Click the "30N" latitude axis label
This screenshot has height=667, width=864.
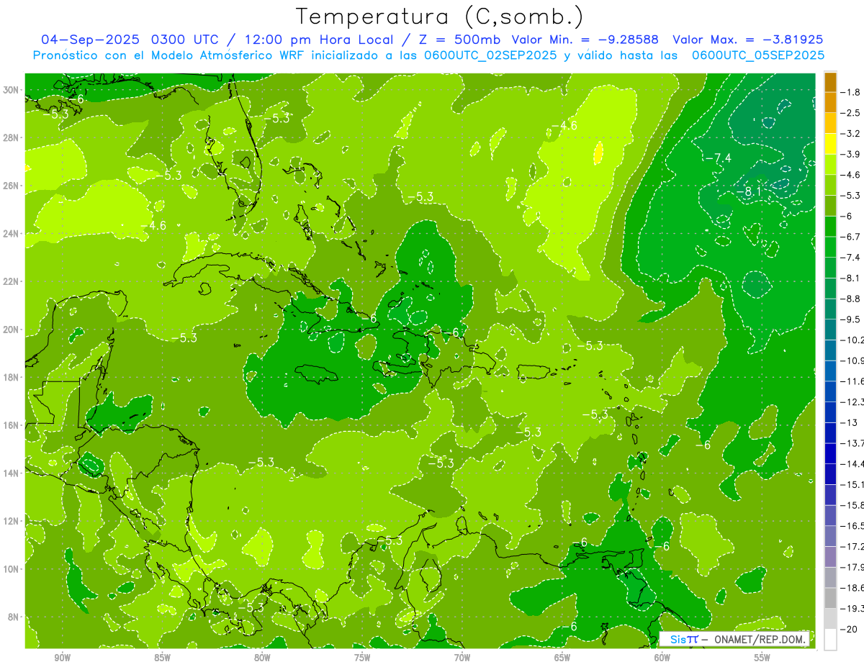pos(12,90)
